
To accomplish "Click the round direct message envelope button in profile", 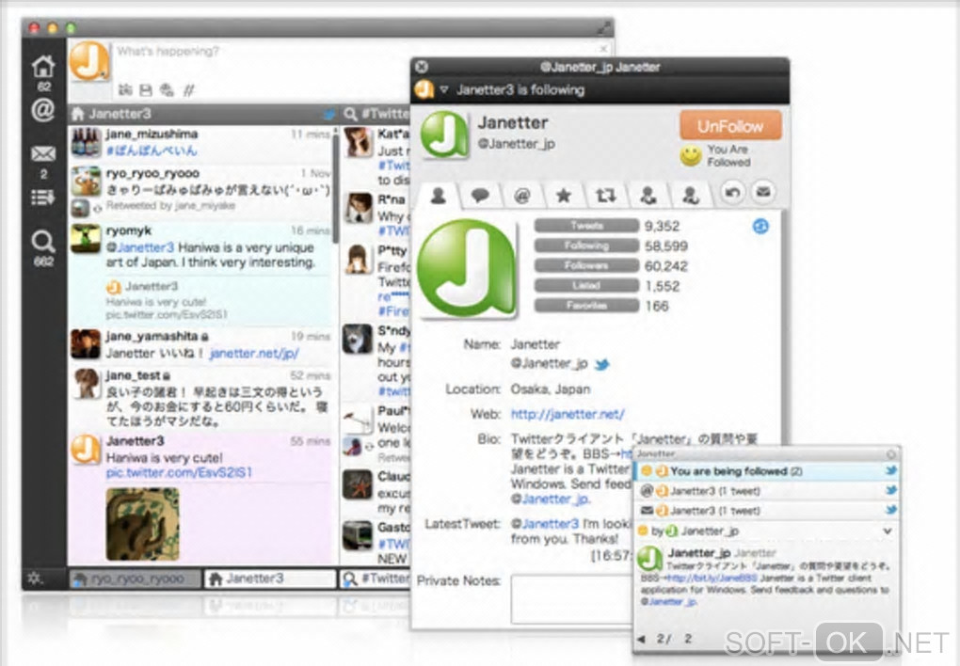I will tap(763, 193).
